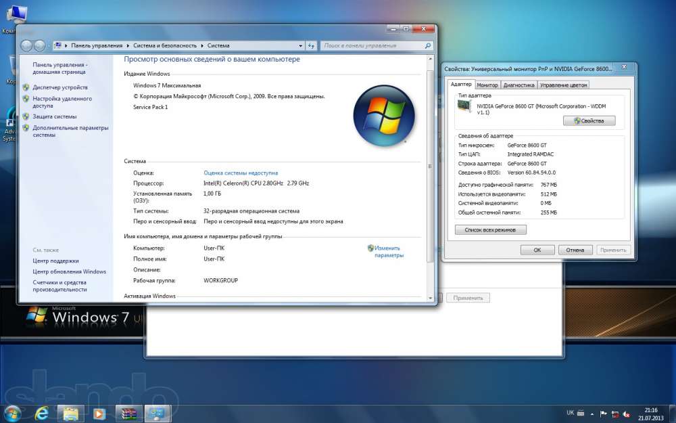Viewport: 676px width, 423px height.
Task: Open Action Center flag icon in the tray
Action: [604, 414]
